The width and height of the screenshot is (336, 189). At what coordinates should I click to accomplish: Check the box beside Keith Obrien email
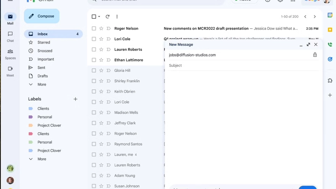point(94,92)
